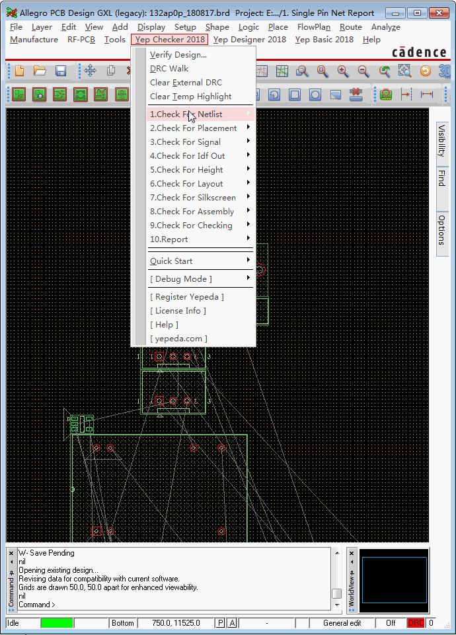Expand 3.Check For Signal submenu
456x635 pixels.
pos(201,142)
